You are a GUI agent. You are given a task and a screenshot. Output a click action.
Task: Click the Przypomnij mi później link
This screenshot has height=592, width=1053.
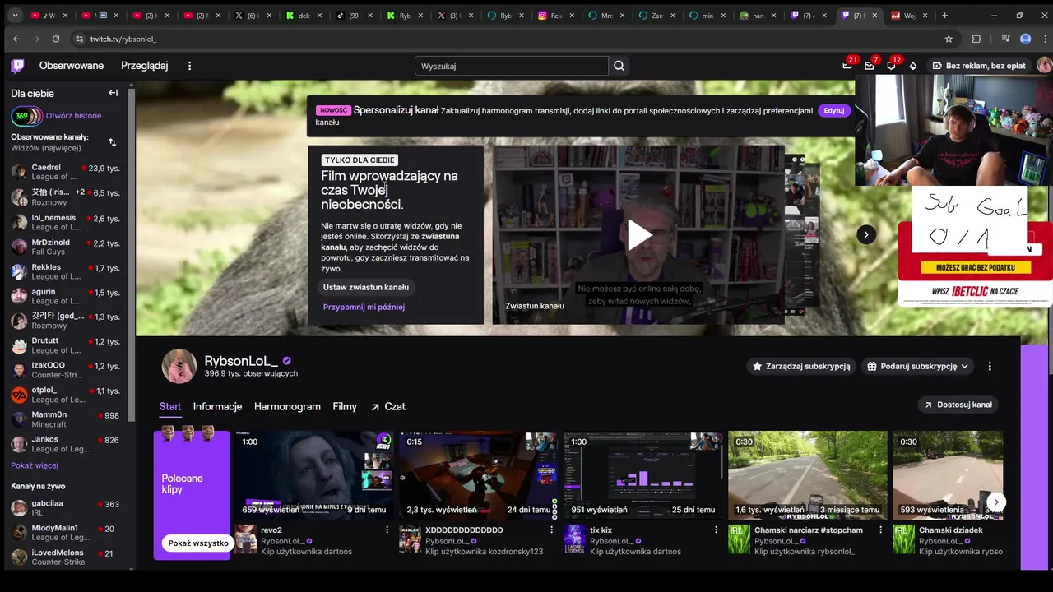point(364,307)
